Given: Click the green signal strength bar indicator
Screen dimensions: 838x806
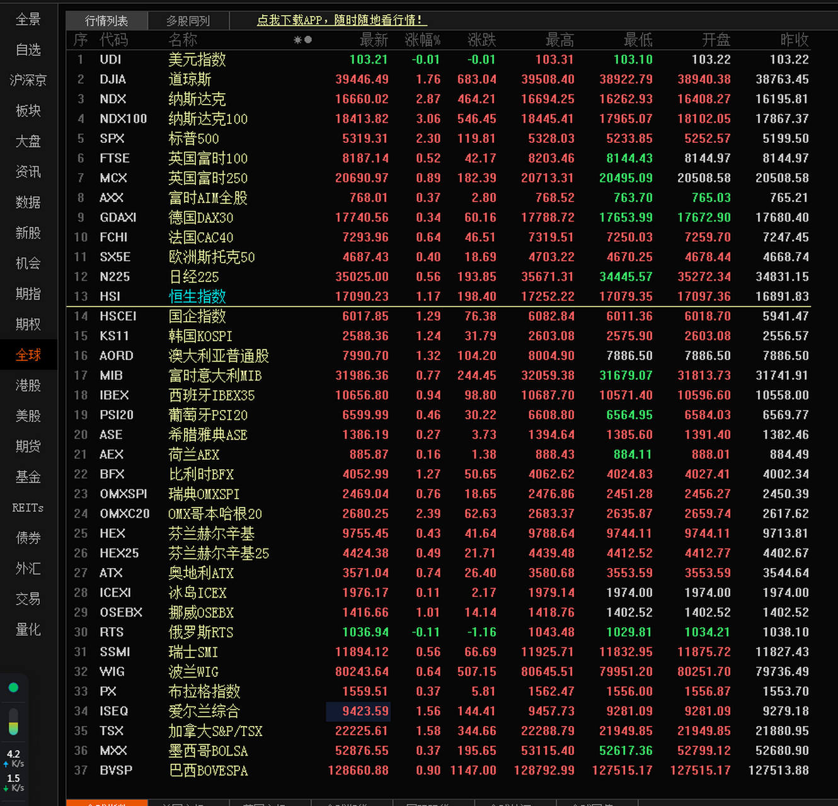Looking at the screenshot, I should pos(13,722).
